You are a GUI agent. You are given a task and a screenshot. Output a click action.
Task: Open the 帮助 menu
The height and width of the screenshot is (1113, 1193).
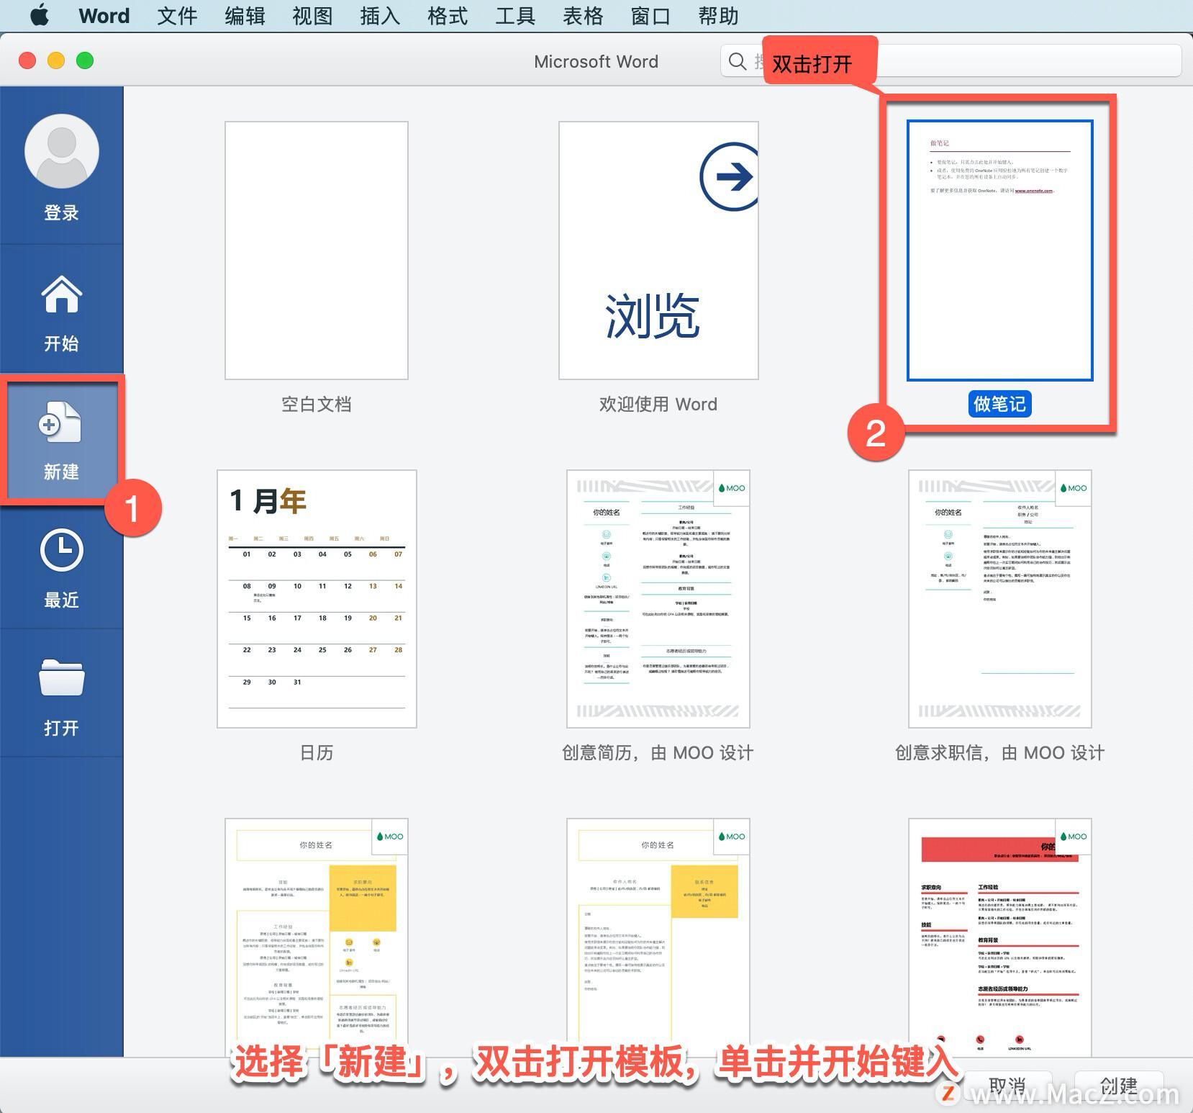tap(718, 16)
